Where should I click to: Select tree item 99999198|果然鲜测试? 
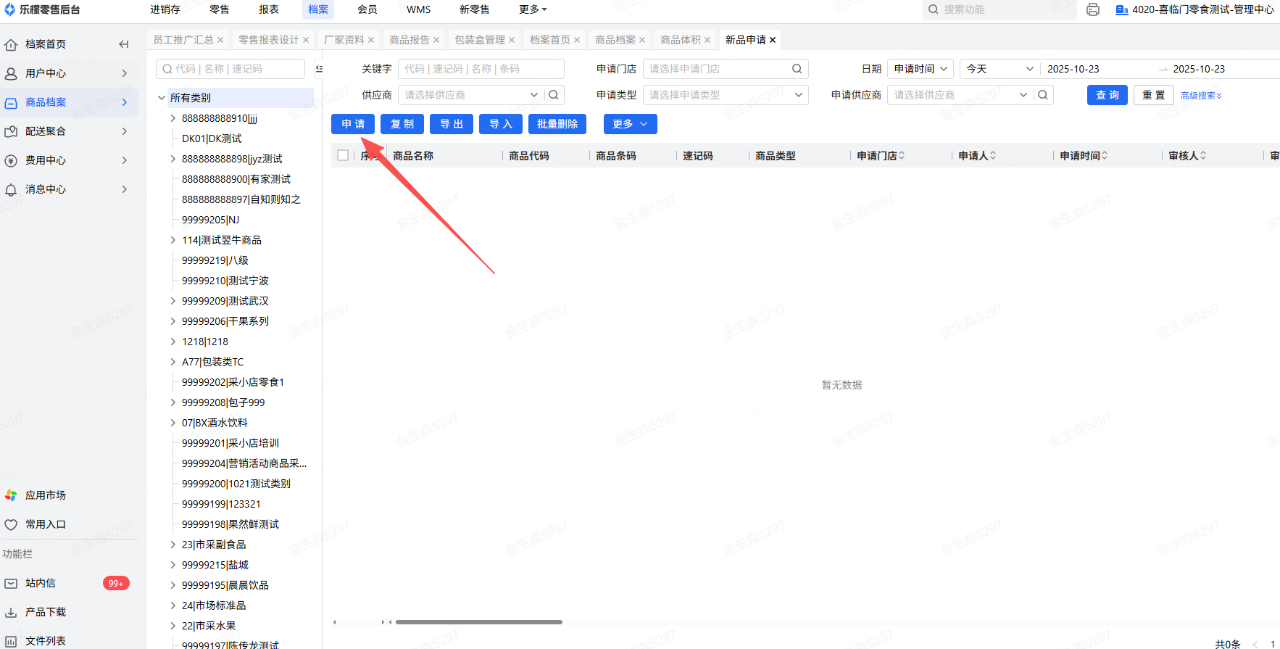coord(230,524)
